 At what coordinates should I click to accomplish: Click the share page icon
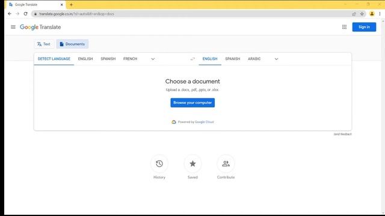(x=354, y=14)
